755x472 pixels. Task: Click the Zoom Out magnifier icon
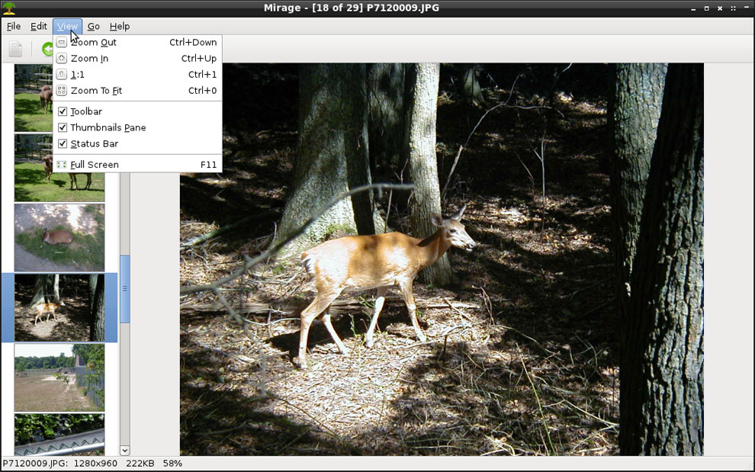pos(62,43)
